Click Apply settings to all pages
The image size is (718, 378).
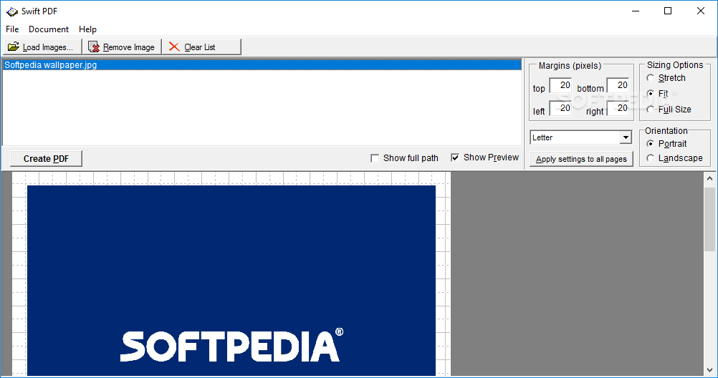click(581, 159)
